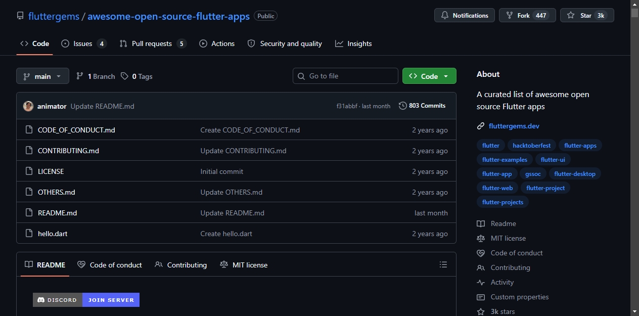The height and width of the screenshot is (316, 639).
Task: Select the README tab in file viewer
Action: [x=45, y=264]
